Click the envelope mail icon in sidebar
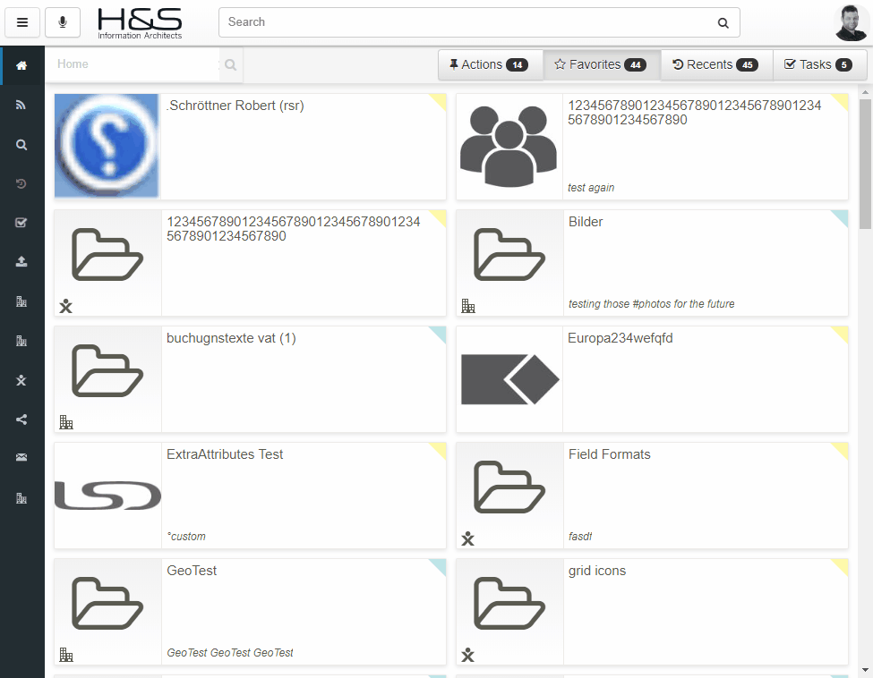The width and height of the screenshot is (873, 678). click(x=21, y=458)
